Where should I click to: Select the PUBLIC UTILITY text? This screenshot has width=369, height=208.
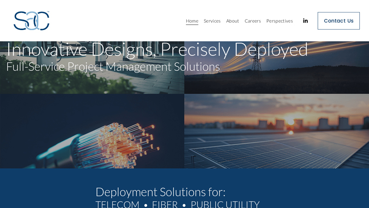225,204
